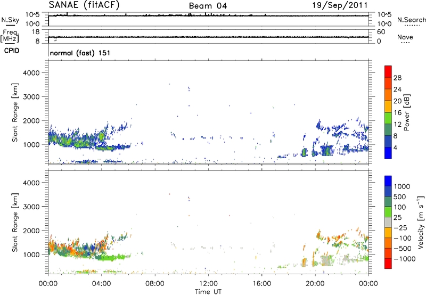Pick the red top segment of the power colorbar

[388, 72]
